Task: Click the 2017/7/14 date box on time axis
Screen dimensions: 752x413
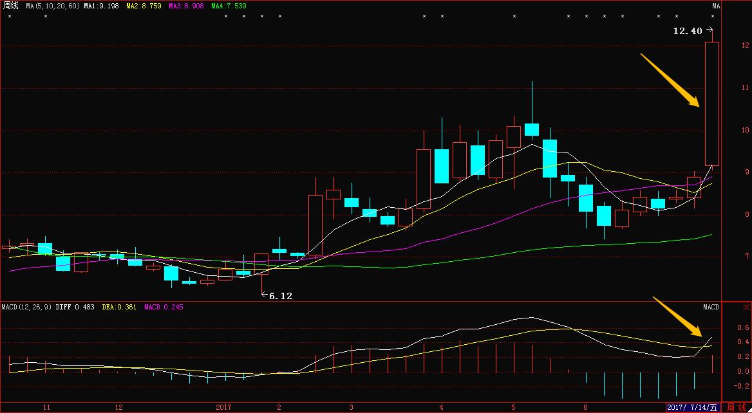Action: tap(693, 407)
